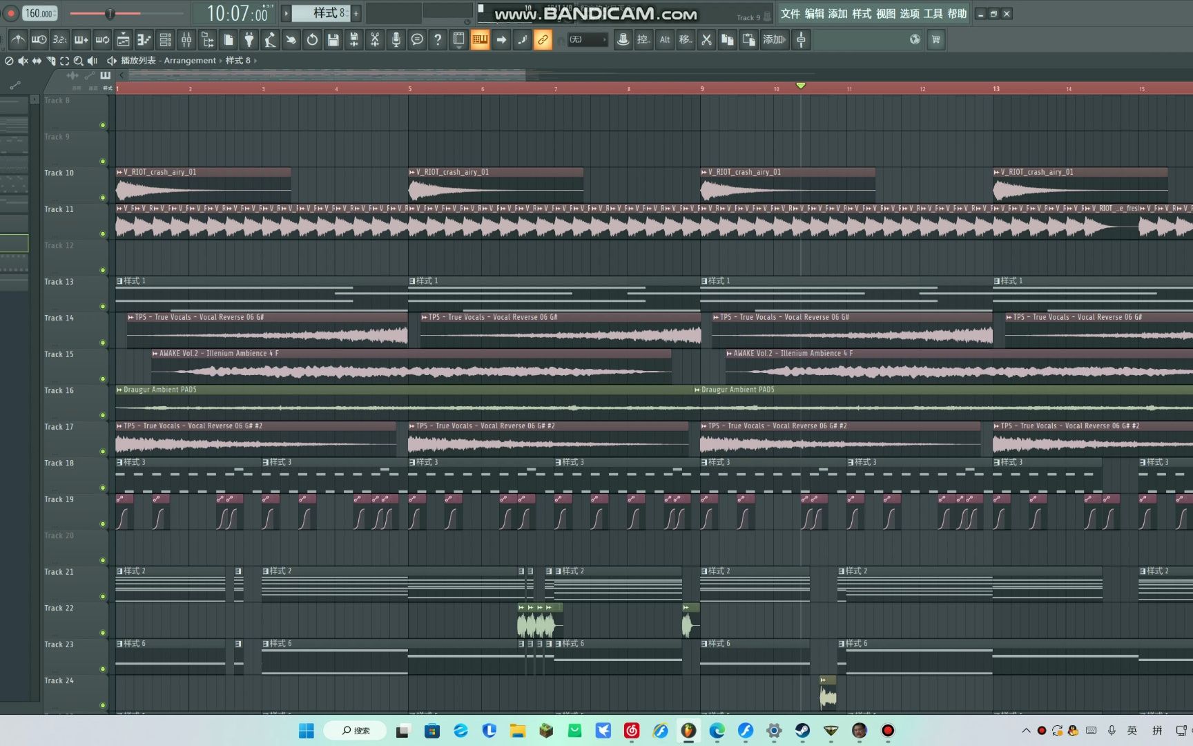Image resolution: width=1193 pixels, height=746 pixels.
Task: Click the 移 button in toolbar
Action: click(x=686, y=40)
